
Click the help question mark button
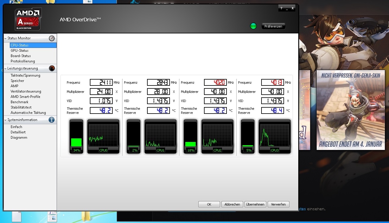point(281,8)
